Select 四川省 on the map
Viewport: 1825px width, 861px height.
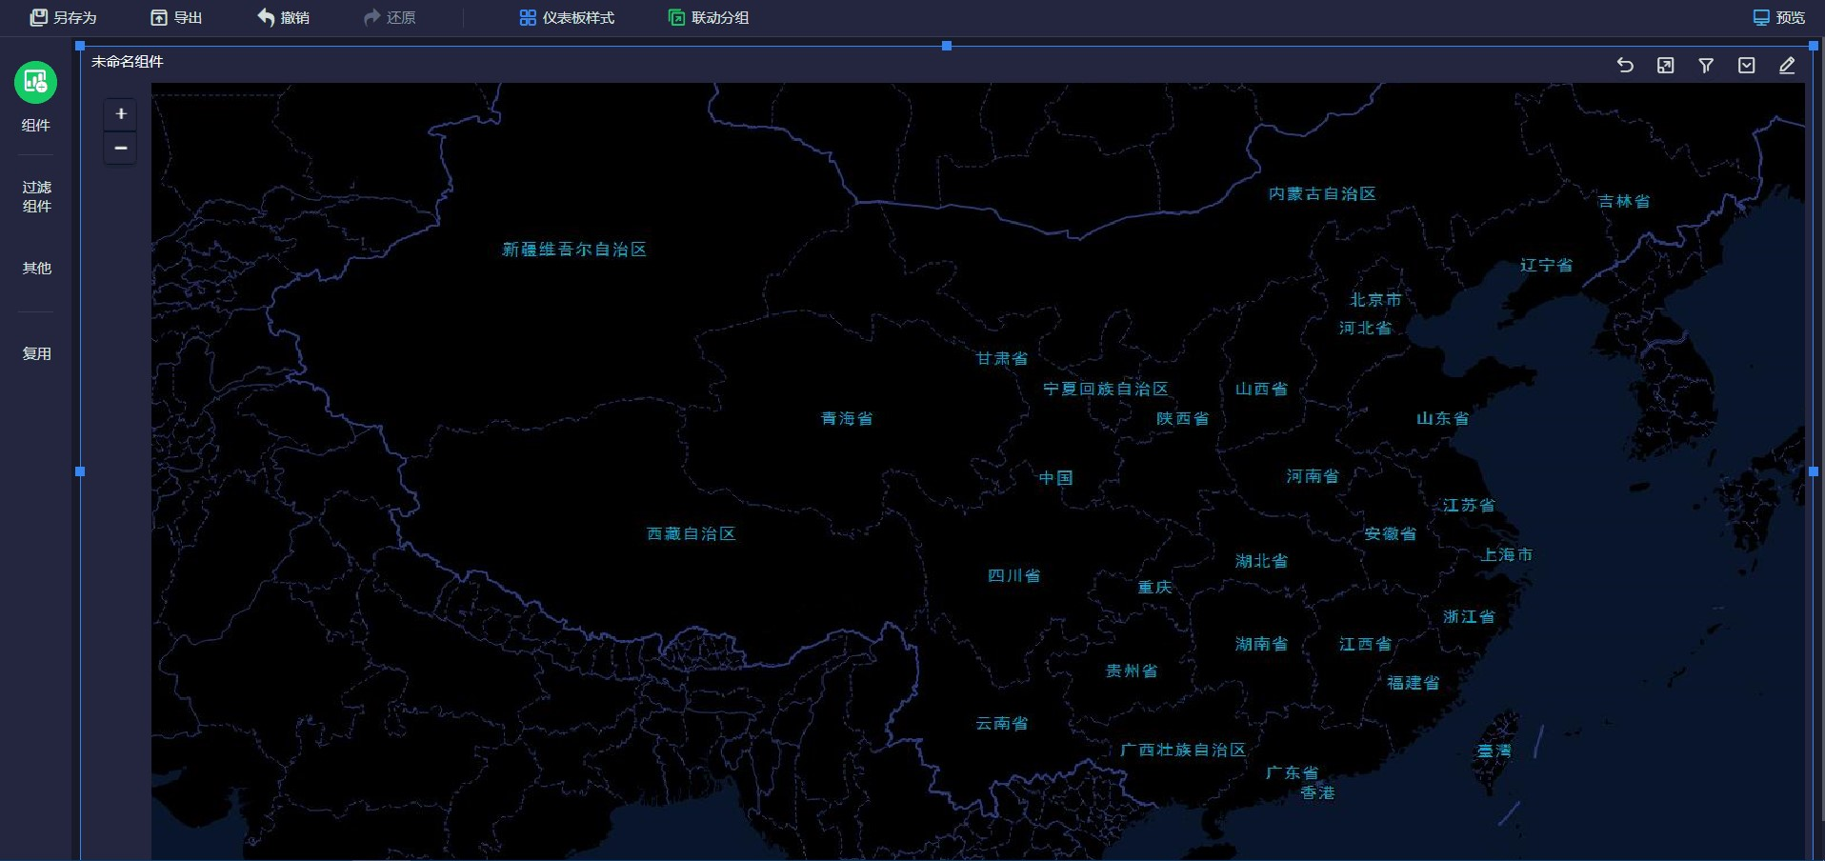[x=1013, y=576]
